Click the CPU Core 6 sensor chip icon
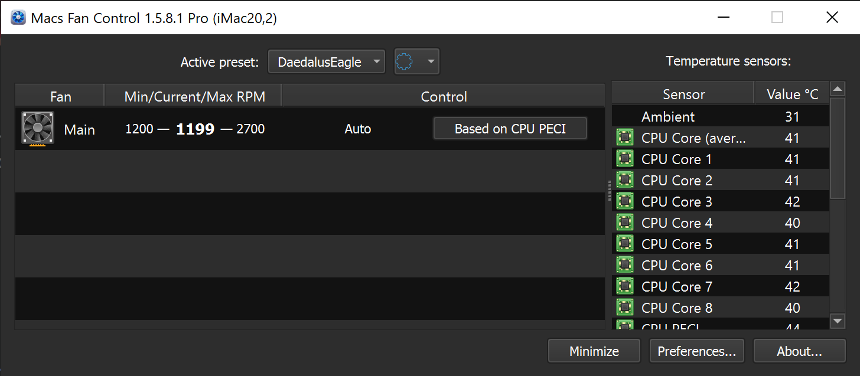 coord(625,264)
